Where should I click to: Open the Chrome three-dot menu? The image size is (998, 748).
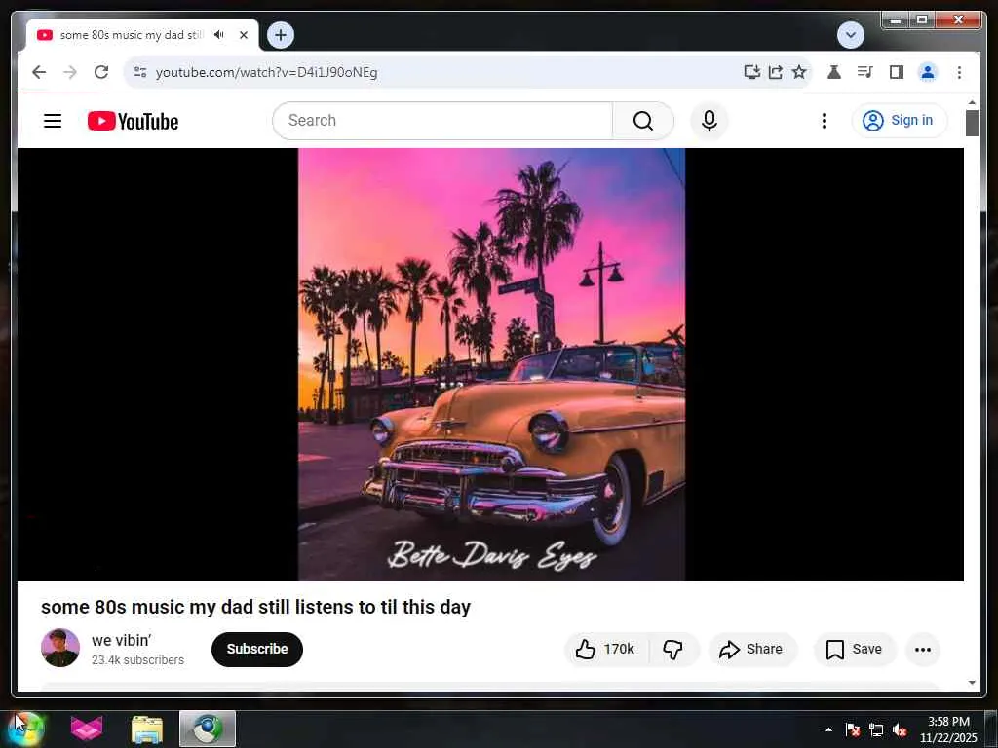(x=959, y=72)
